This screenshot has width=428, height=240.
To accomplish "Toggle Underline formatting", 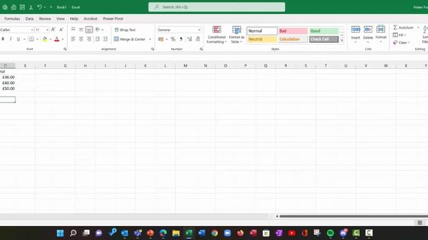I will pyautogui.click(x=18, y=39).
